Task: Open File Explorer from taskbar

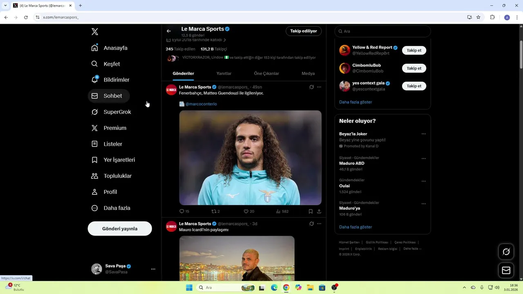Action: 310,287
